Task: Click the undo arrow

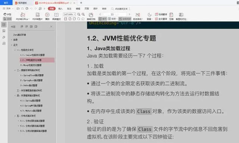Action: (31, 9)
